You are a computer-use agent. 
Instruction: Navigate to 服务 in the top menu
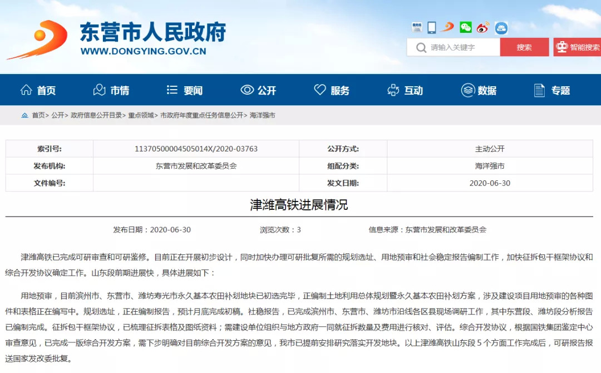[x=332, y=90]
